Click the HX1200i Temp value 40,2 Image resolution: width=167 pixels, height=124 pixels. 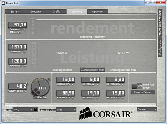(x=18, y=86)
